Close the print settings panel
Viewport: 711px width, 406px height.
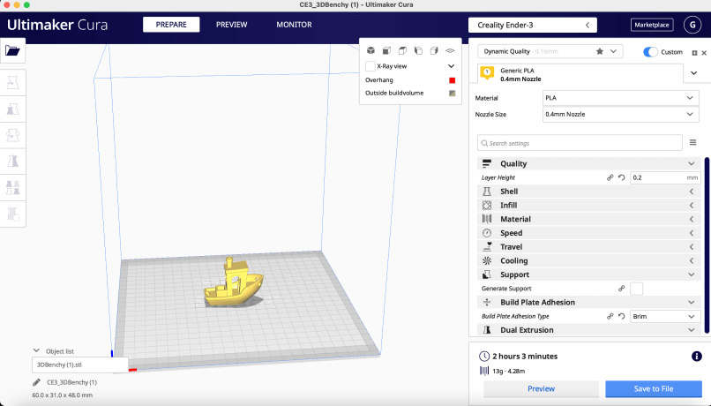704,53
